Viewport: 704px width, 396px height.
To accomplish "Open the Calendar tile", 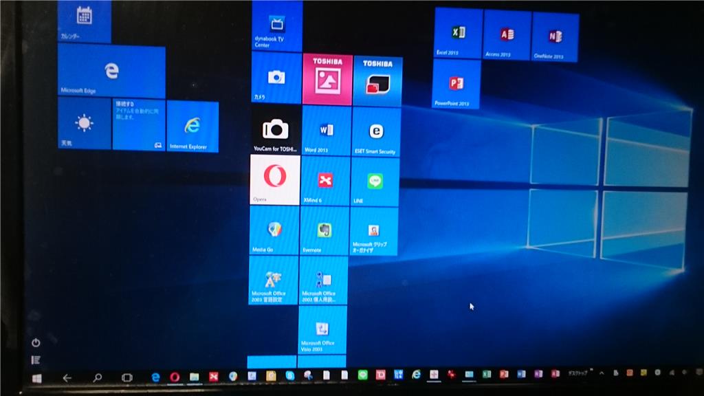I will click(85, 21).
